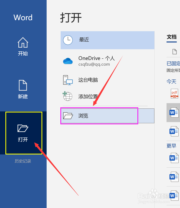Screen dimensions: 180x208
Task: Click the folder icon next to 浏览
Action: [x=68, y=116]
